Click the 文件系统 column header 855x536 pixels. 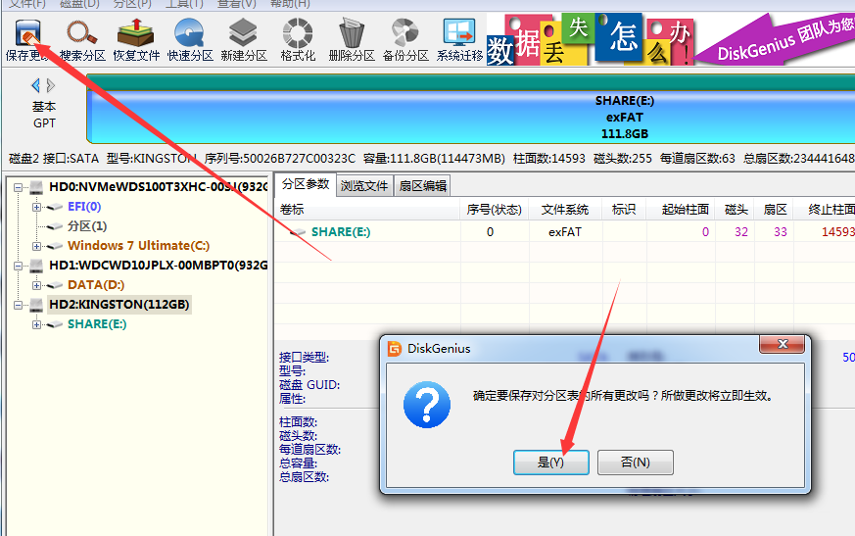point(565,210)
